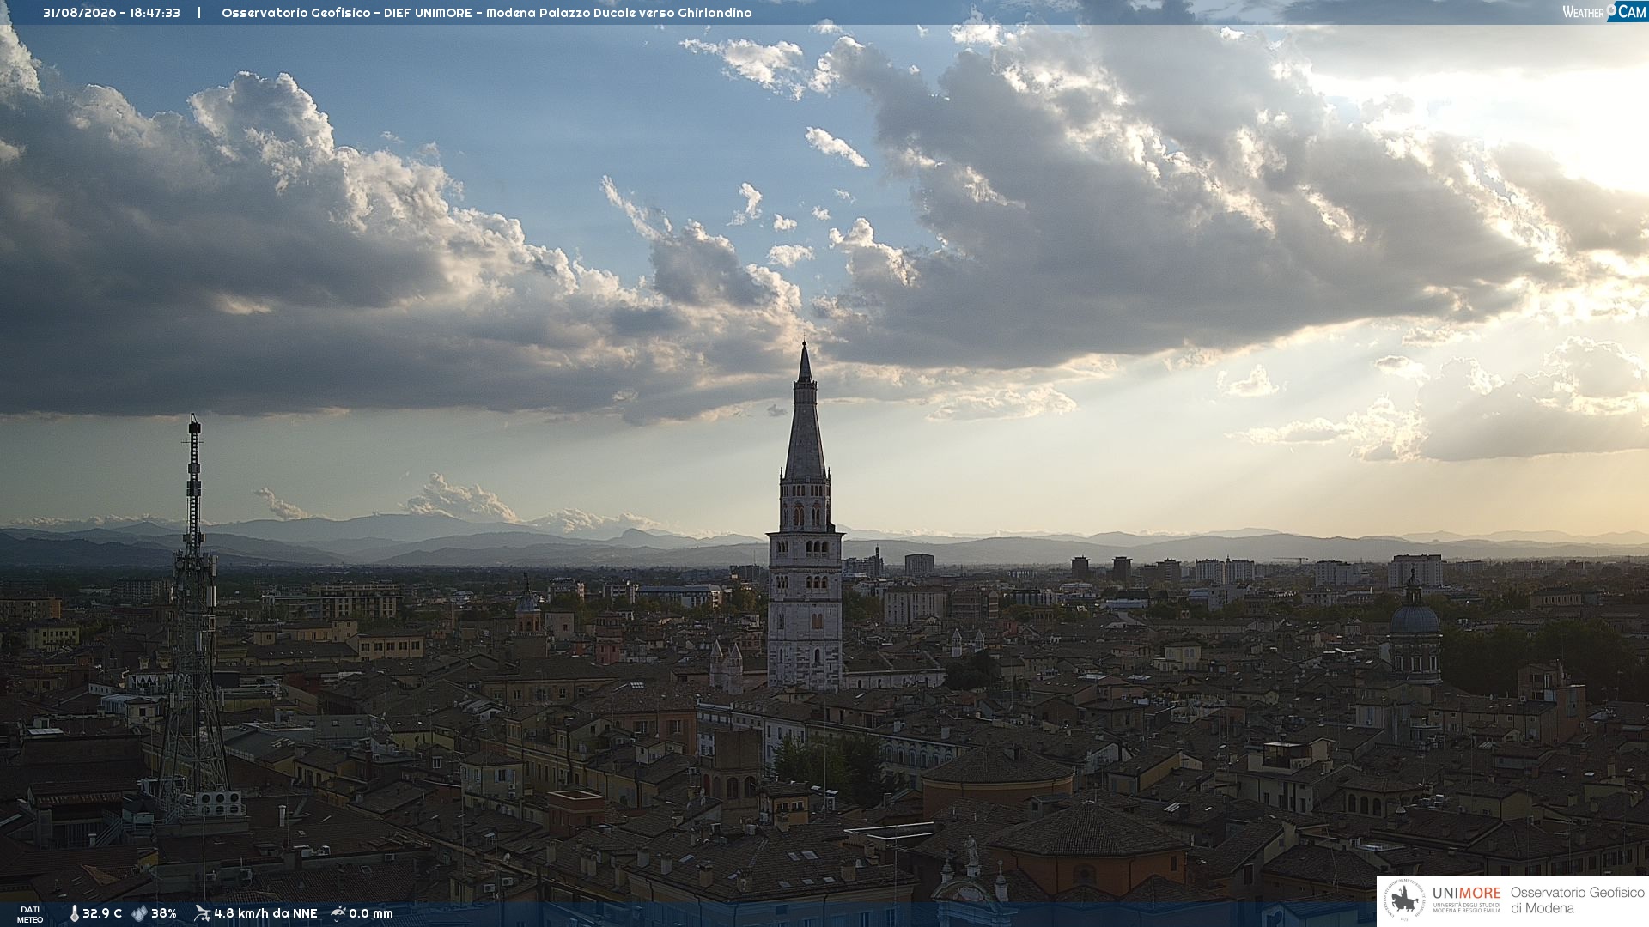The width and height of the screenshot is (1649, 927).
Task: Click the rain umbrella precipitation icon
Action: (338, 913)
